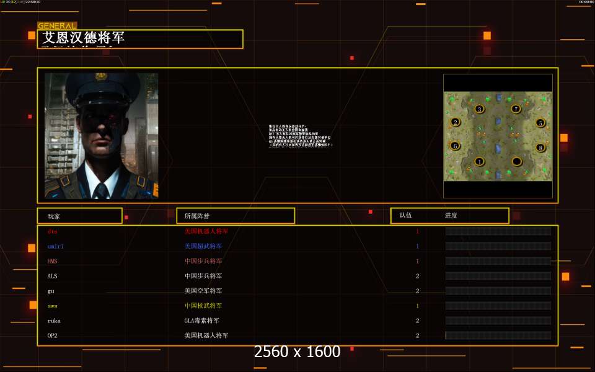The width and height of the screenshot is (595, 372).
Task: Click player name ruka
Action: [54, 321]
